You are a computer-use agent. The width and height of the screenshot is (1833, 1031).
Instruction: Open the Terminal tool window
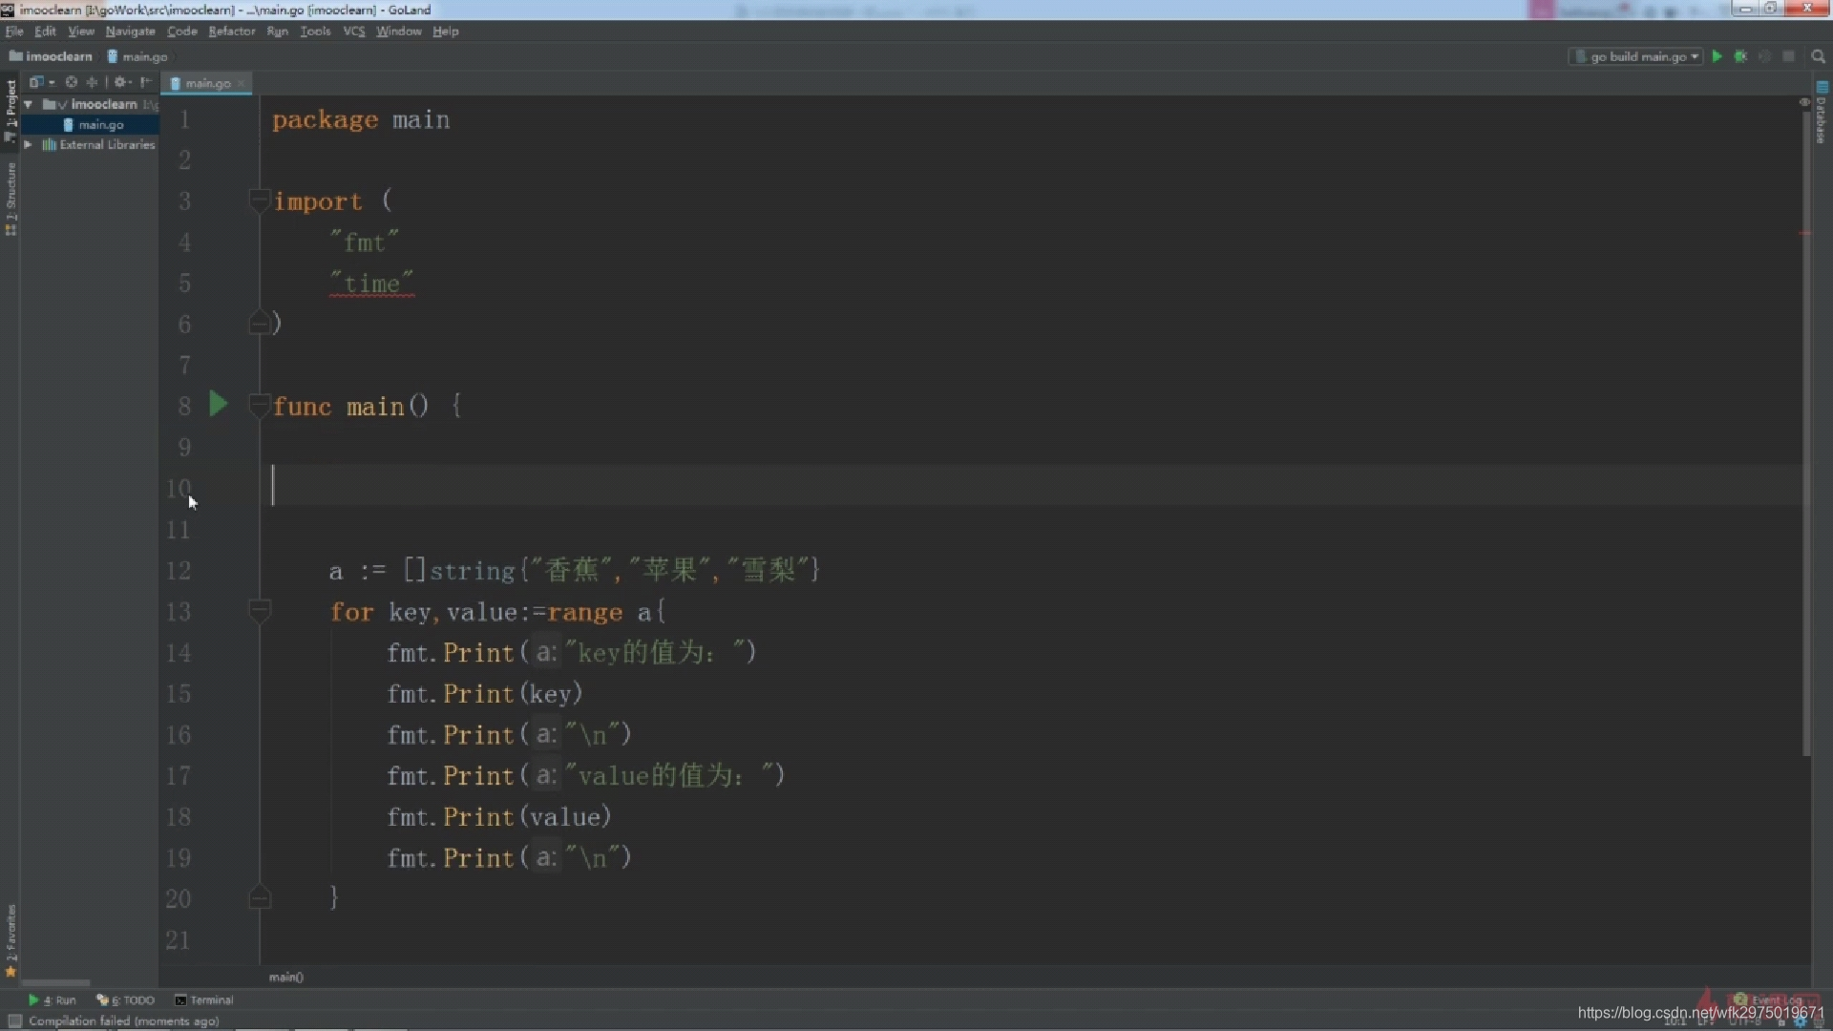(204, 999)
